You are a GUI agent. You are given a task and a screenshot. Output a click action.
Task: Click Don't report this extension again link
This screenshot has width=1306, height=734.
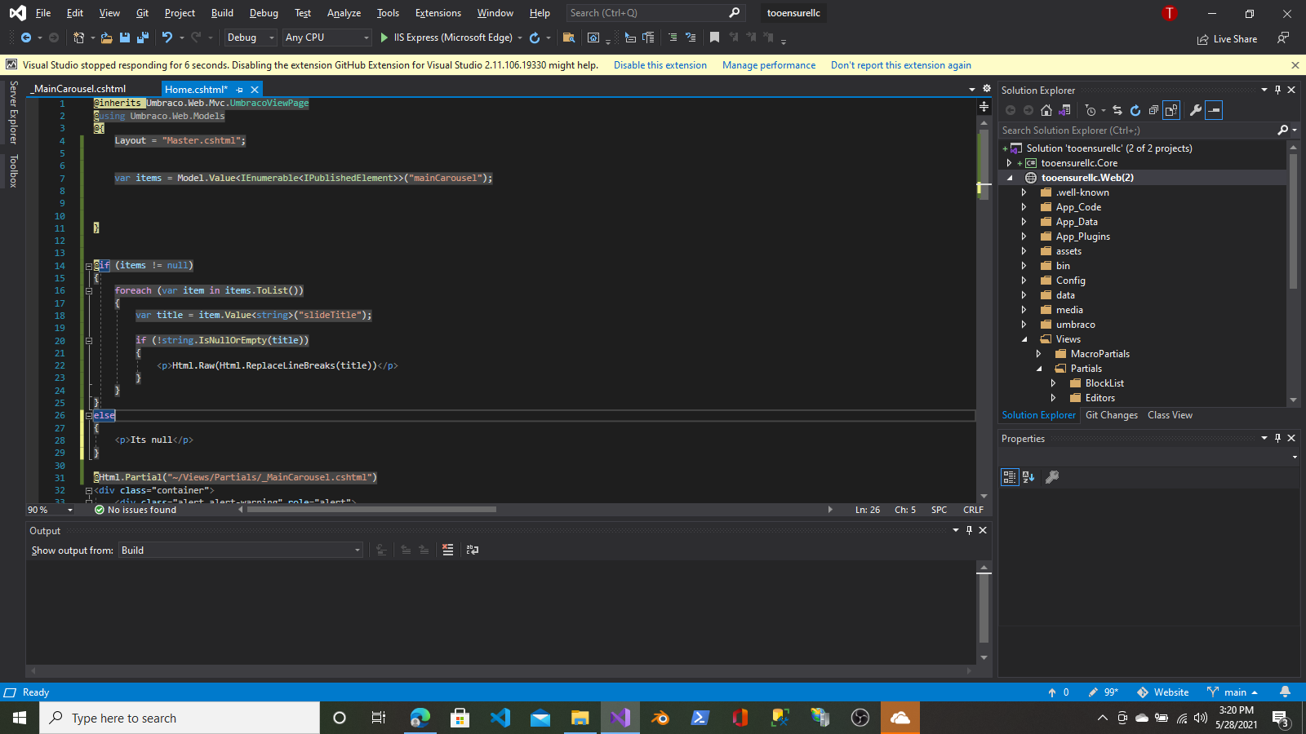tap(901, 65)
